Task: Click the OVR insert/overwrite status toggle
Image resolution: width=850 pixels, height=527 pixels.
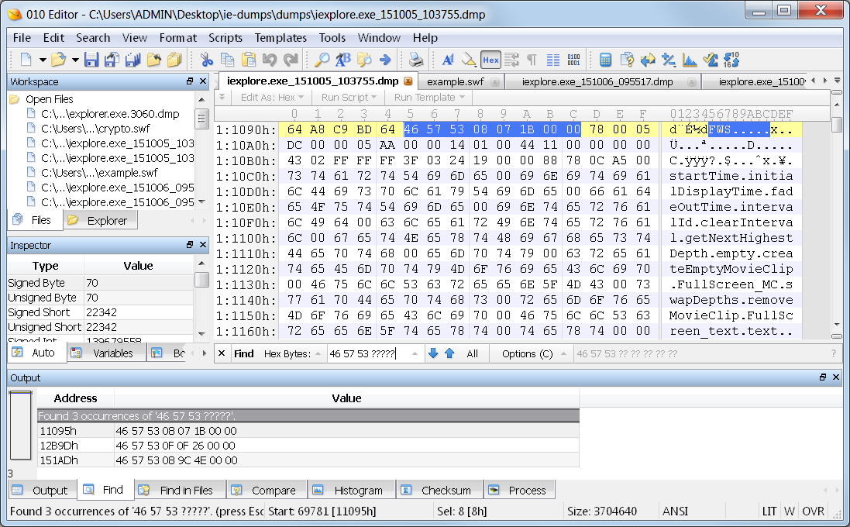Action: pos(813,511)
